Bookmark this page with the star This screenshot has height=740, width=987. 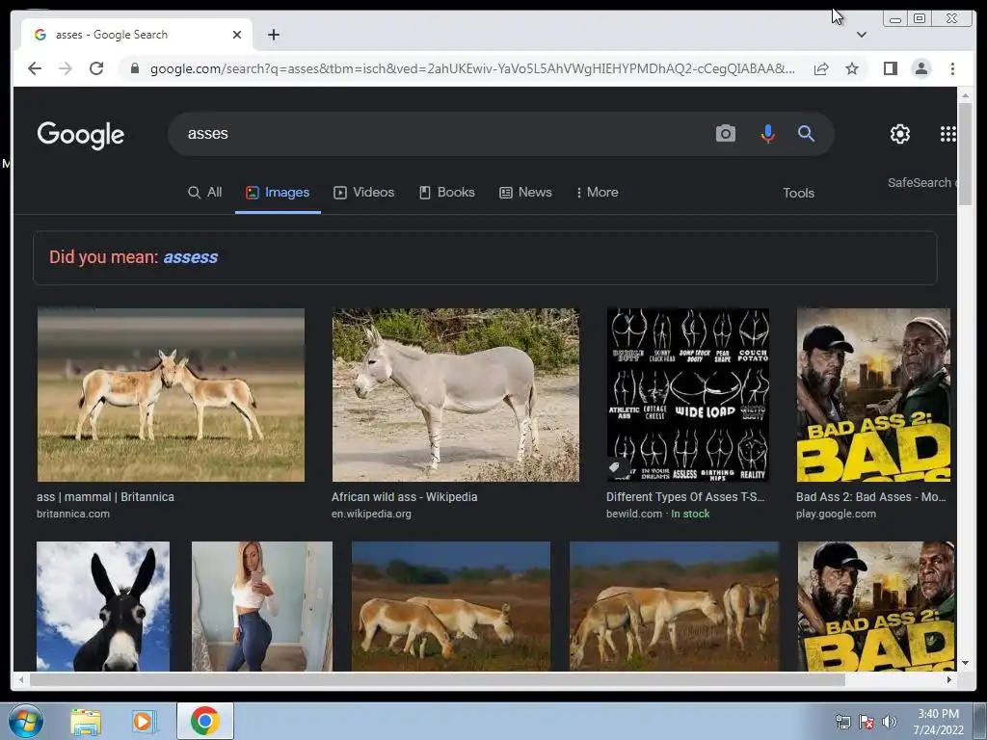[852, 68]
